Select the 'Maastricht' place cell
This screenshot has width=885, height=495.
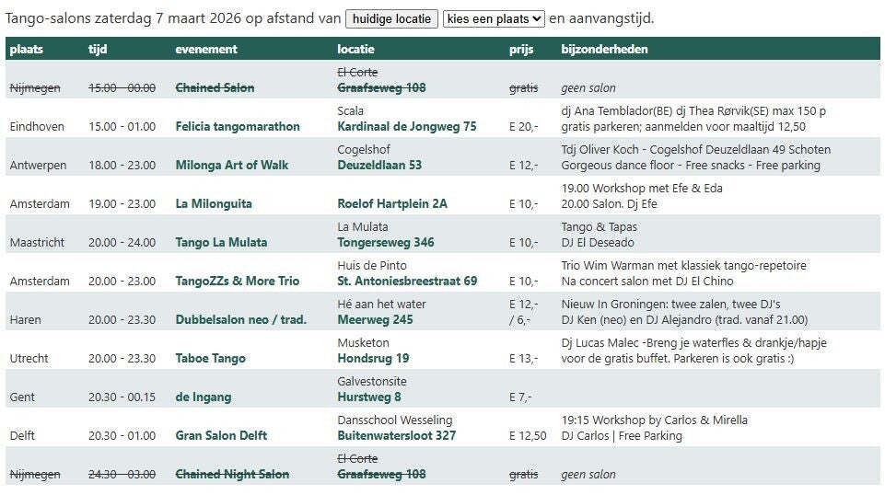pos(37,242)
